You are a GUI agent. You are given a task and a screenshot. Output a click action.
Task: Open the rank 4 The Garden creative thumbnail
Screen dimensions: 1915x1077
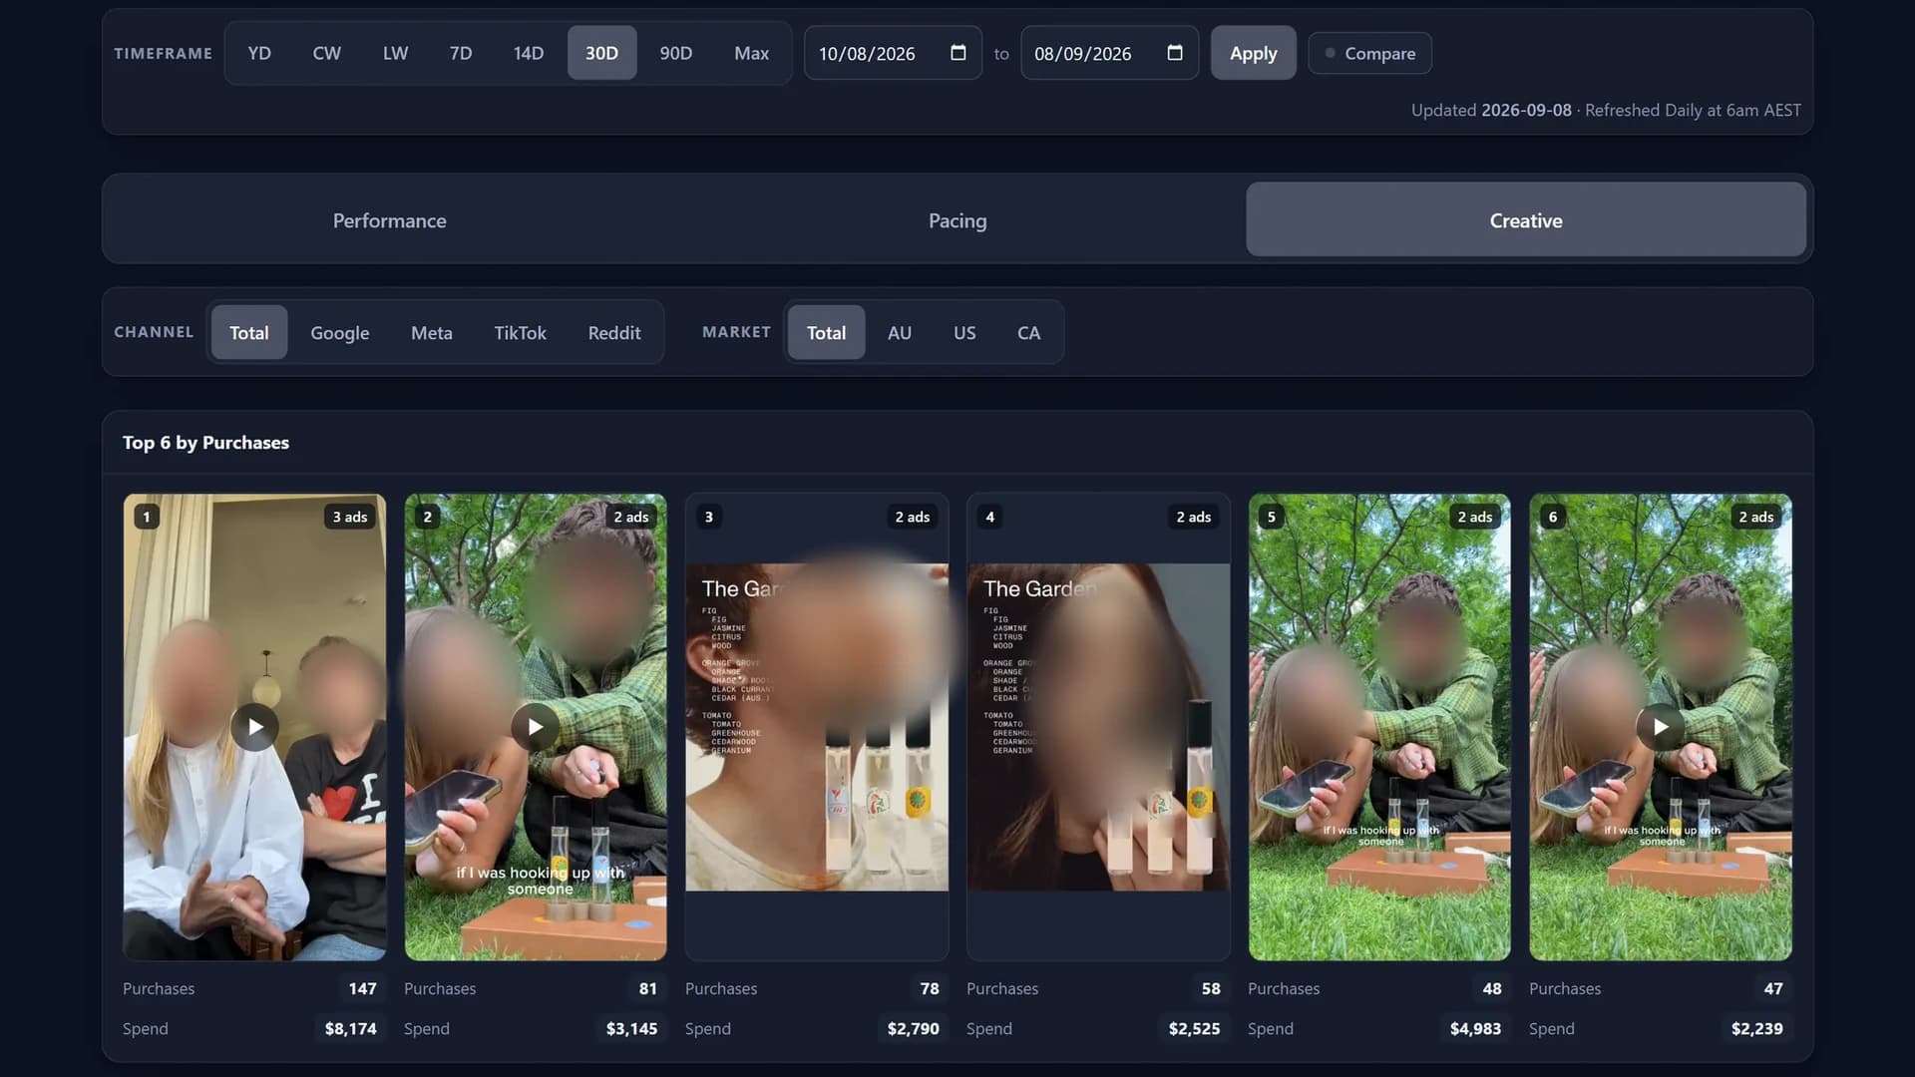tap(1098, 727)
